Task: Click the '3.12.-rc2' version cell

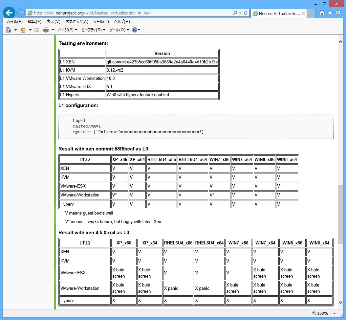Action: (162, 70)
